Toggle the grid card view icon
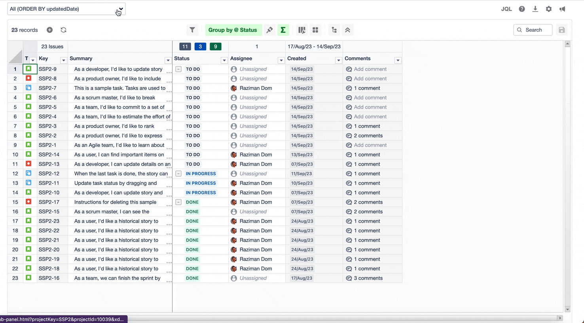 pyautogui.click(x=315, y=30)
